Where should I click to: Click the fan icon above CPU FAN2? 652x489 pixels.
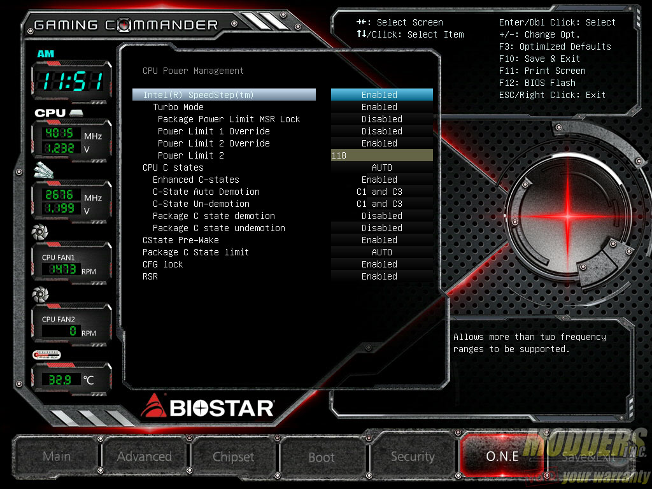click(40, 294)
